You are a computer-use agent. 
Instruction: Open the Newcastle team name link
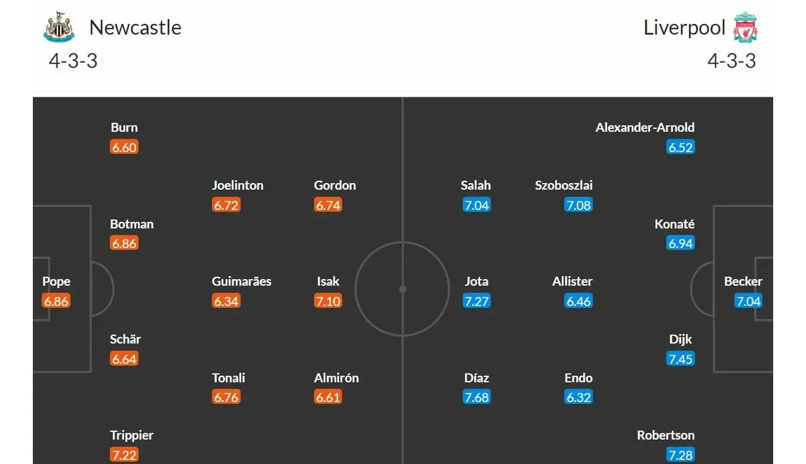(135, 27)
